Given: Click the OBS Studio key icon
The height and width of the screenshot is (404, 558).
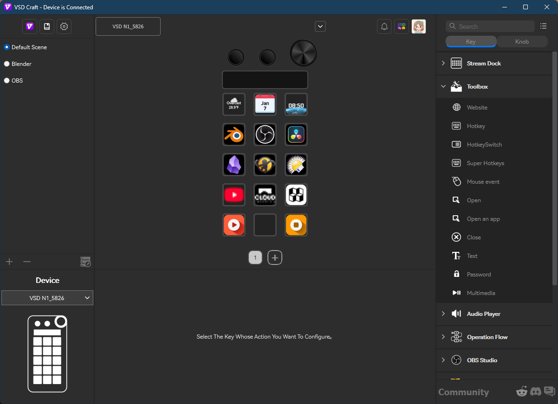Looking at the screenshot, I should coord(265,135).
